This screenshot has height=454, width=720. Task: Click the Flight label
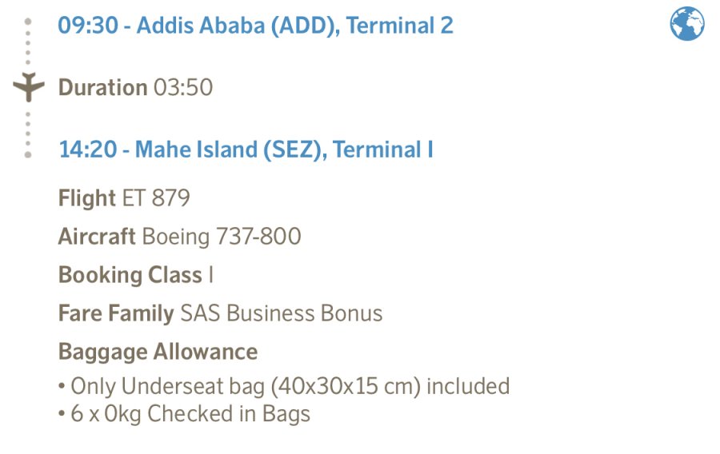pos(86,198)
